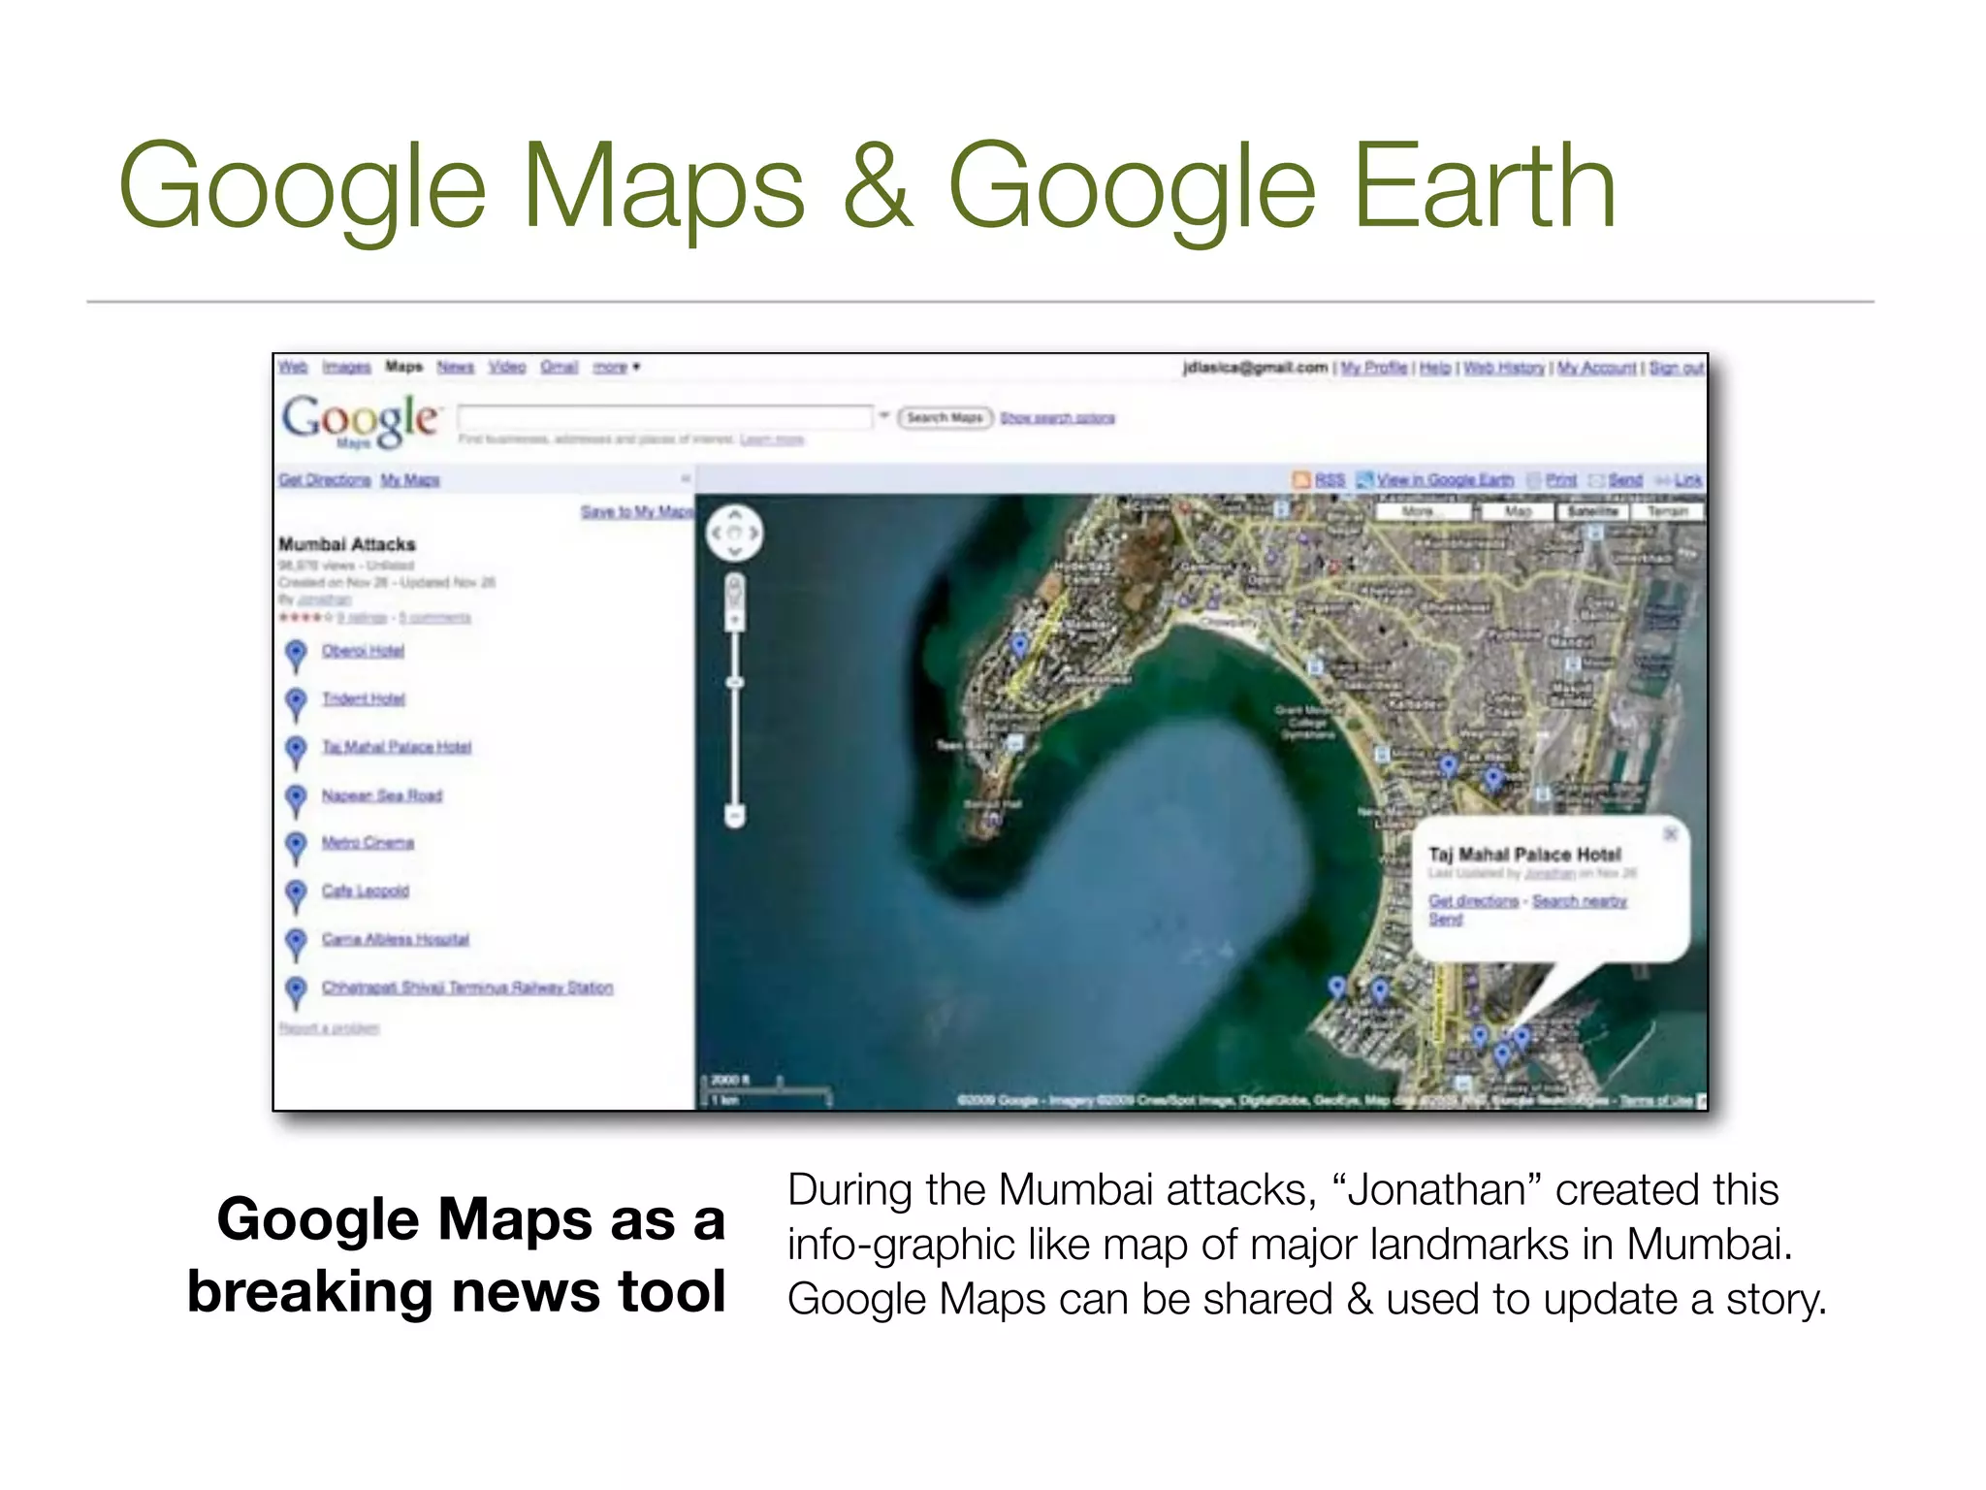Click the Cama Albless Hospital link
This screenshot has width=1986, height=1490.
point(396,939)
